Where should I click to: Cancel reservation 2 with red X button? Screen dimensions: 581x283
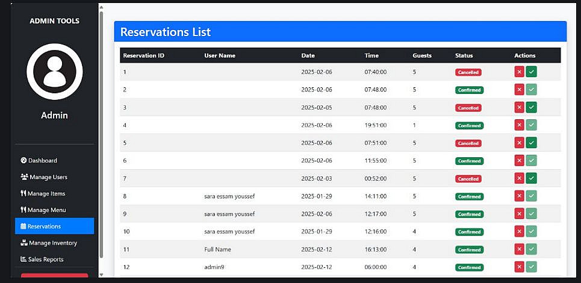tap(519, 90)
